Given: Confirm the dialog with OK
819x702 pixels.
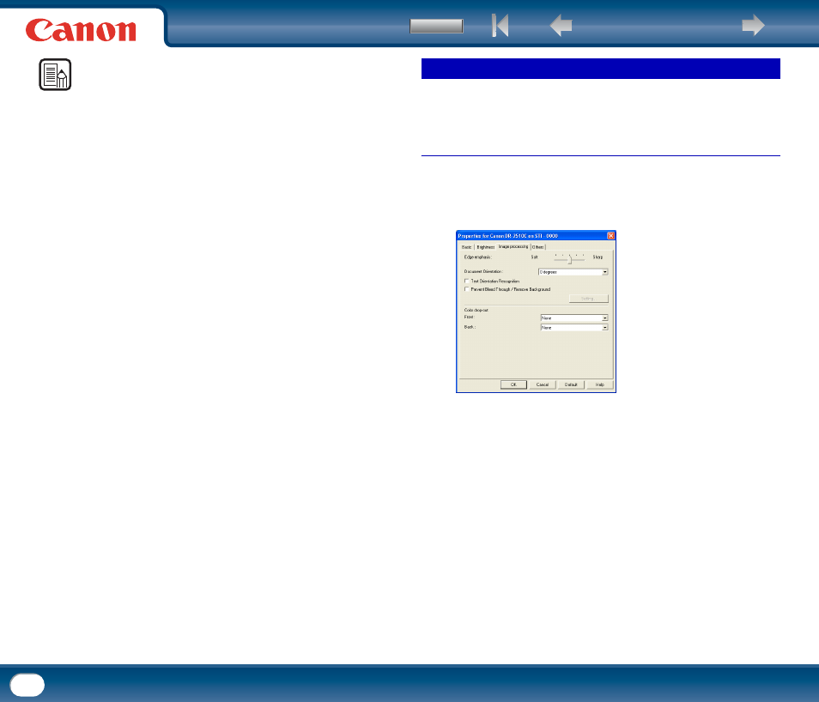Looking at the screenshot, I should coord(513,385).
